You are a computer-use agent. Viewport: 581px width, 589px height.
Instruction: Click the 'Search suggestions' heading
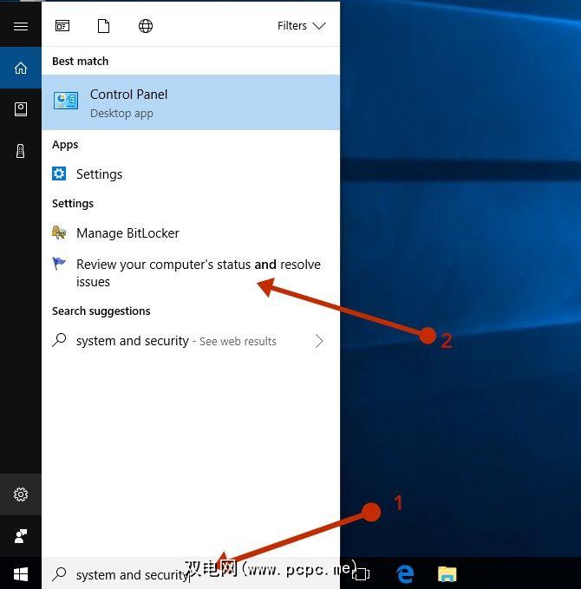pyautogui.click(x=101, y=311)
